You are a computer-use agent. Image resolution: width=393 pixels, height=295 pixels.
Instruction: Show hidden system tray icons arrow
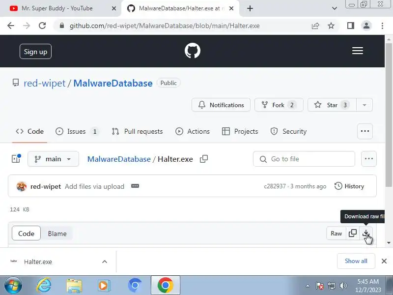point(308,286)
